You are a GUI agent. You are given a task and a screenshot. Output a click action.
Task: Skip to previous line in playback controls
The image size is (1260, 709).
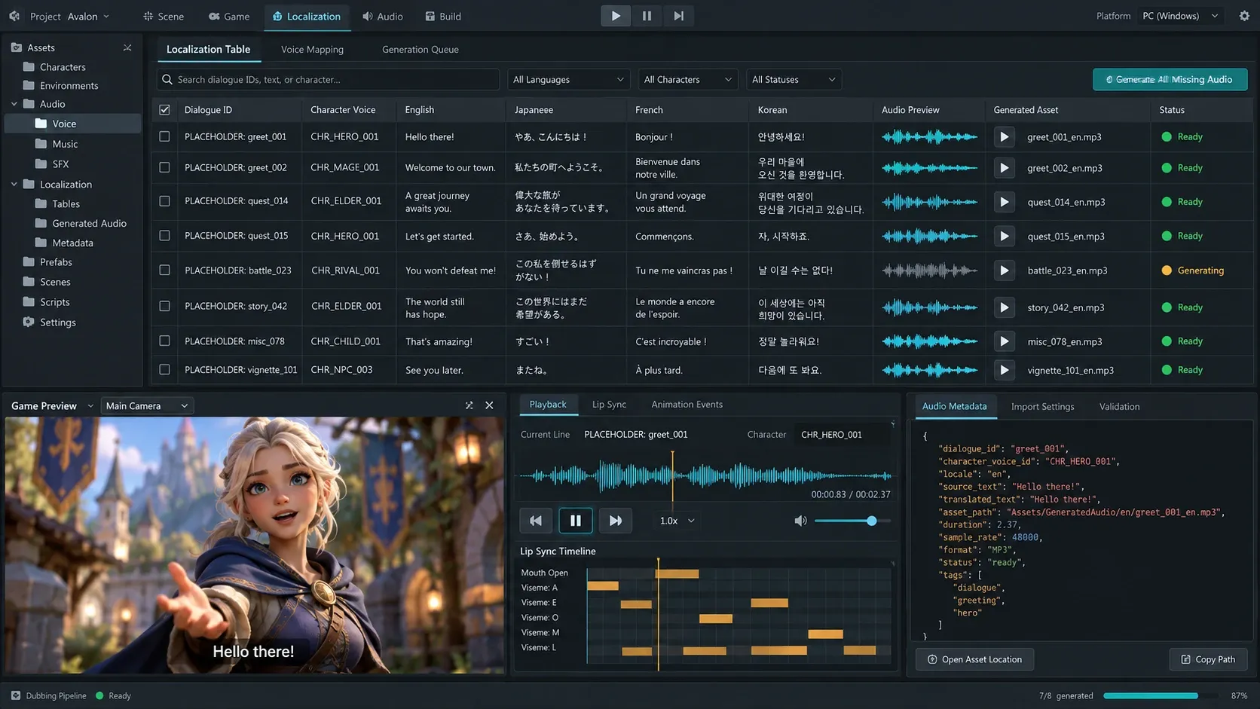536,521
